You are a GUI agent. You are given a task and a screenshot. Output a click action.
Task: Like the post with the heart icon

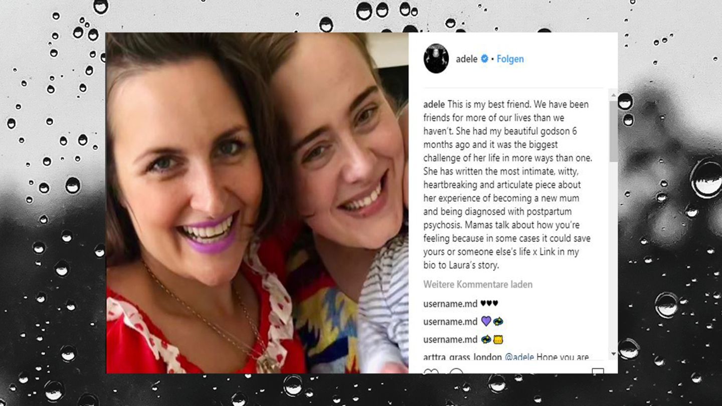pyautogui.click(x=431, y=372)
